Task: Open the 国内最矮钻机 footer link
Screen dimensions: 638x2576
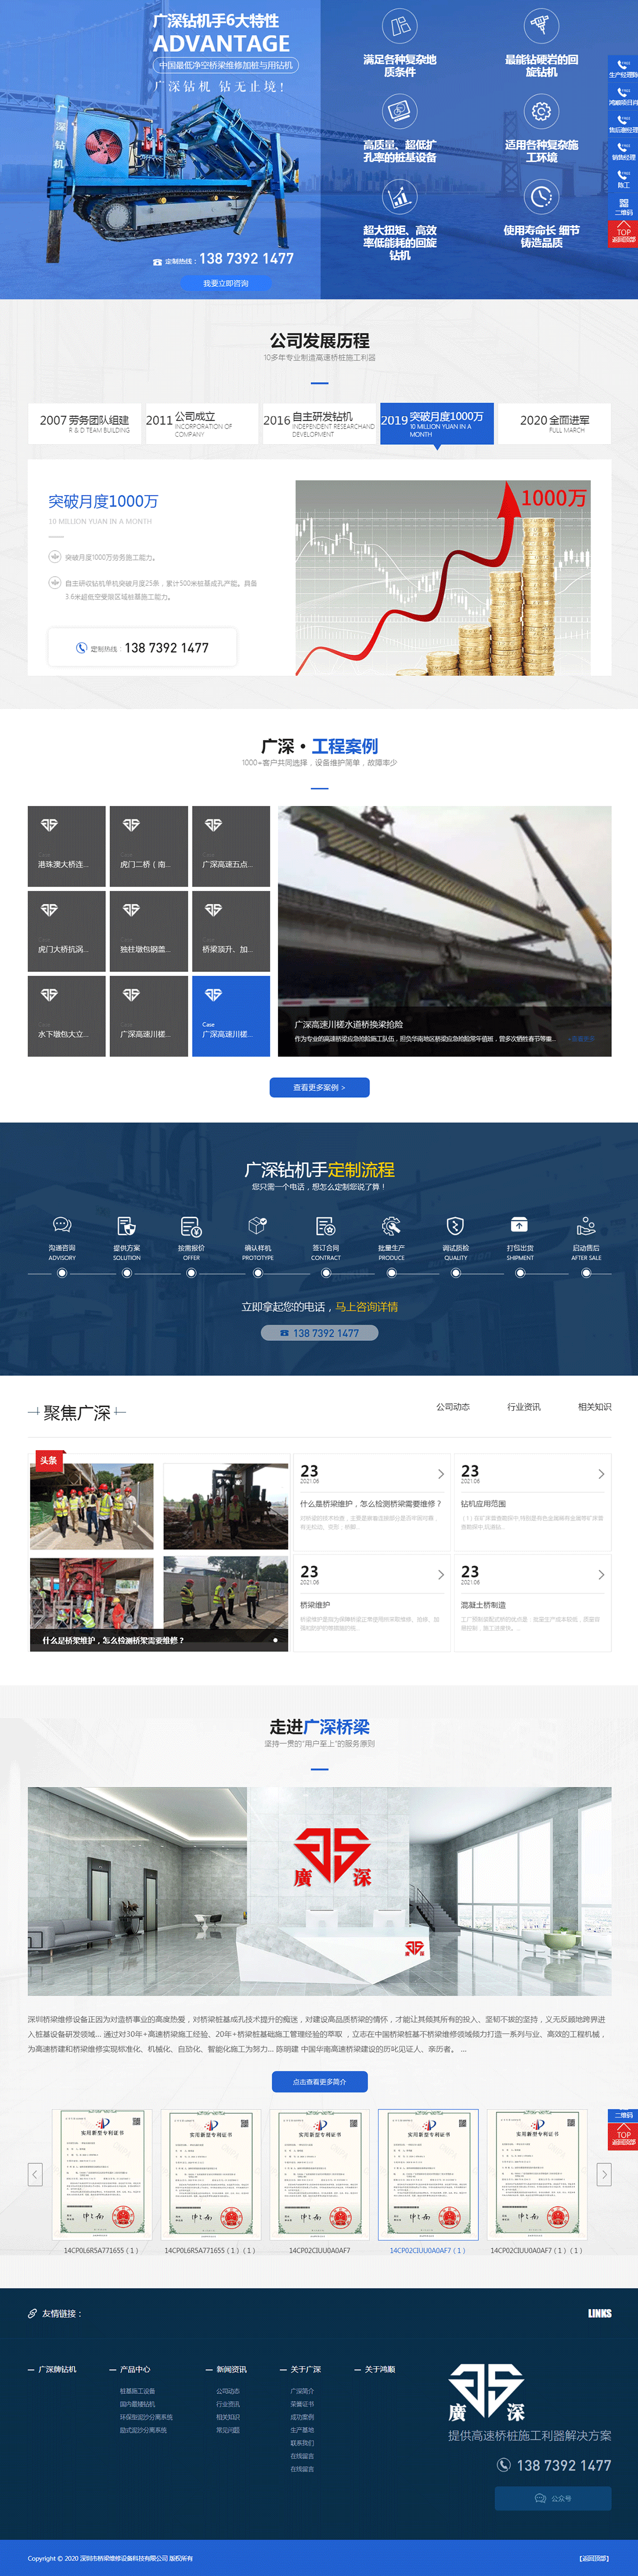Action: click(137, 2404)
